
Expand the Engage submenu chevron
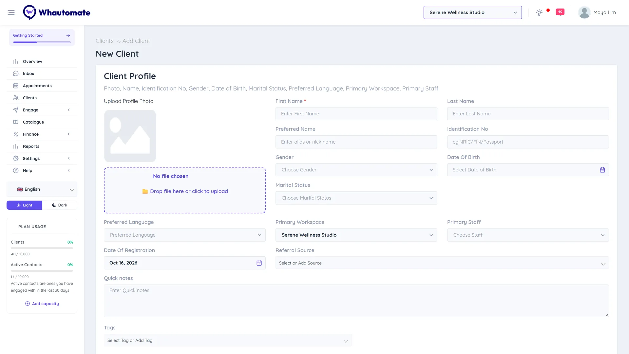click(x=69, y=110)
